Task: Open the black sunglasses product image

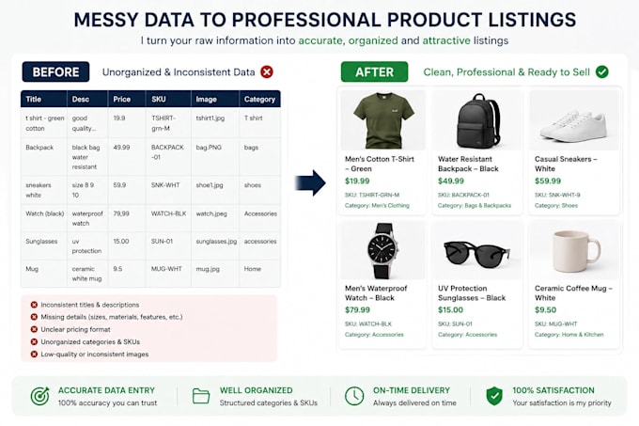Action: click(x=477, y=250)
